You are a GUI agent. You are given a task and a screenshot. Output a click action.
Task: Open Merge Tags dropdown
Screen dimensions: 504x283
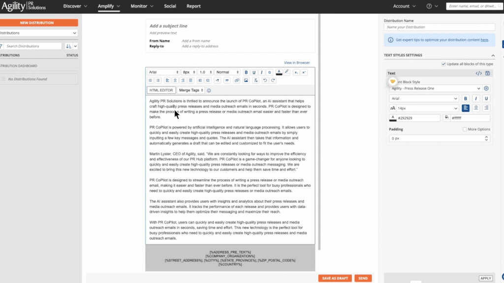191,91
